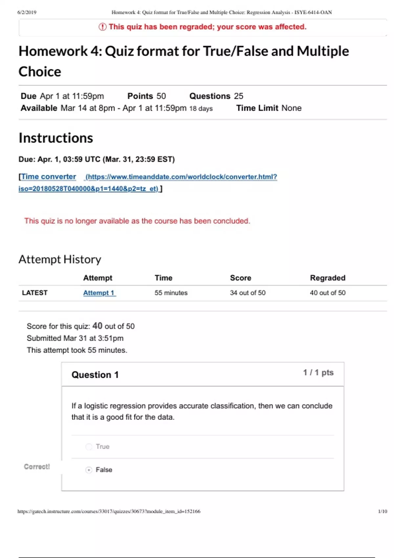Click the Question 1 heading
This screenshot has height=558, width=394.
95,375
